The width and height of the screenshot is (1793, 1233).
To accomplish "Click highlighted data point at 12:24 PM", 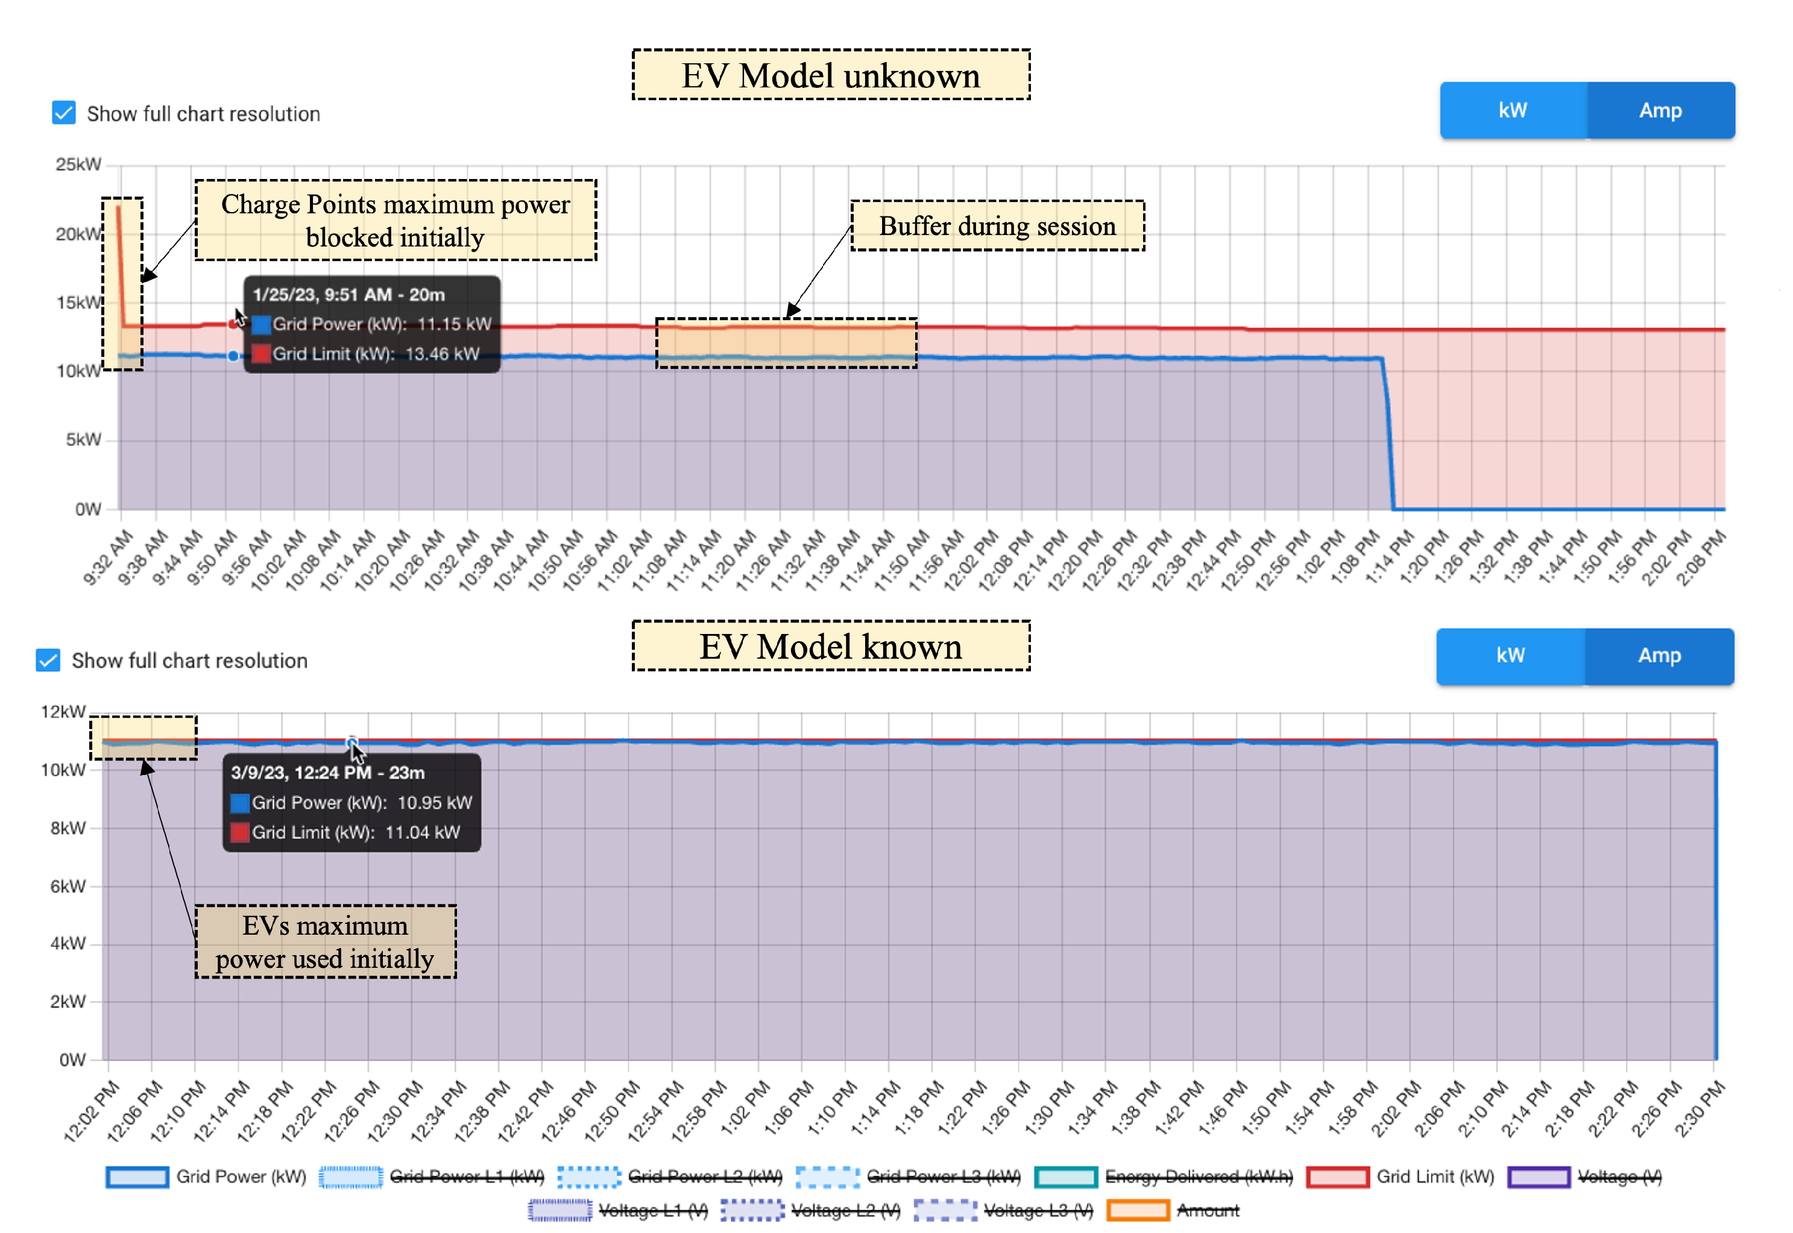I will tap(353, 742).
